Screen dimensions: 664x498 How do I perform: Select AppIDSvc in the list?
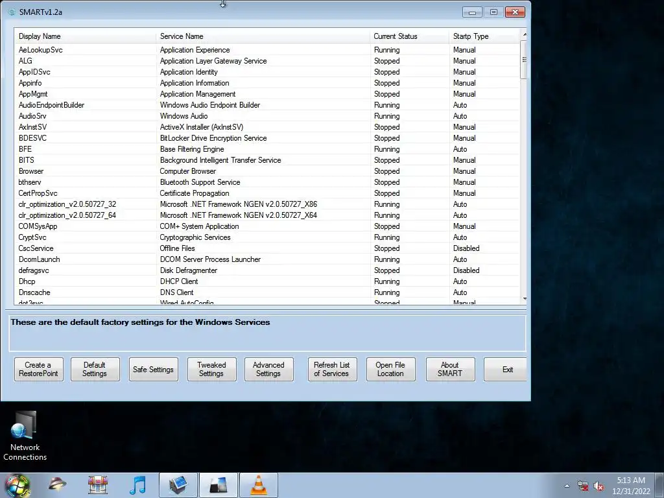click(x=267, y=72)
